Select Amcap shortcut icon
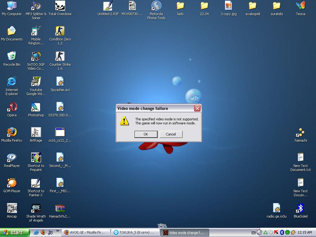Viewport: 316px width, 237px height. click(x=12, y=210)
